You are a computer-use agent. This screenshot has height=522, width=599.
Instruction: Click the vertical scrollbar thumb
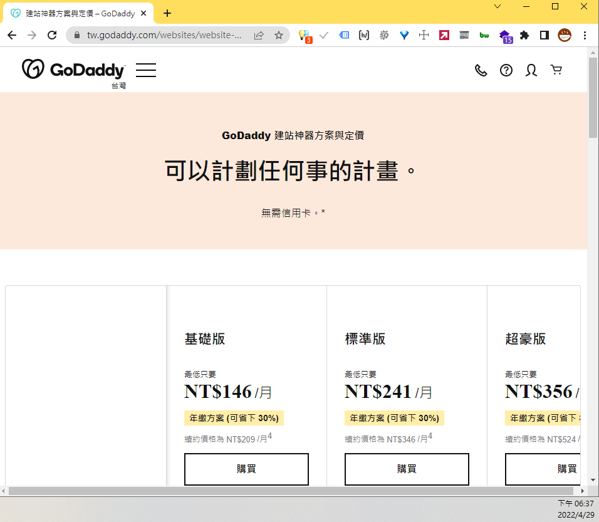point(593,98)
